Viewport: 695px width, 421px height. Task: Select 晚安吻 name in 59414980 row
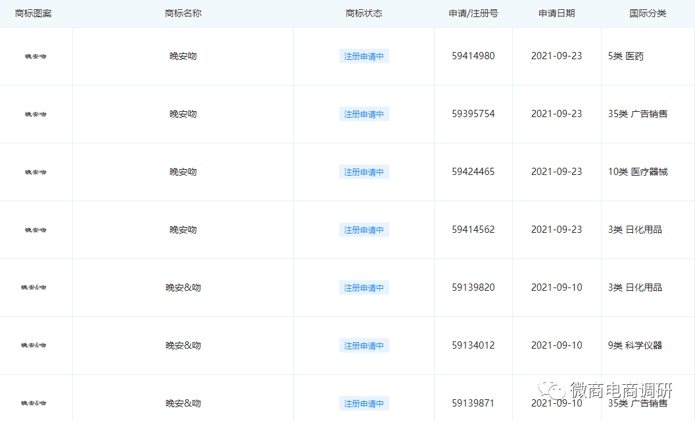click(x=183, y=57)
